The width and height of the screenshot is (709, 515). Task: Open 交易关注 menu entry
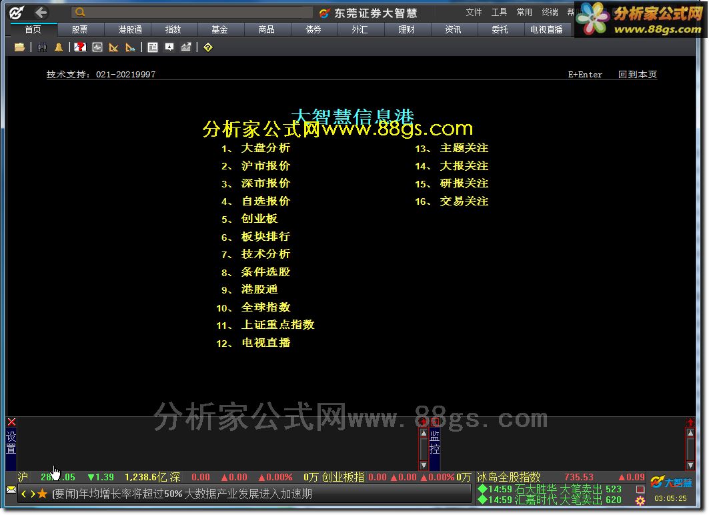[464, 201]
